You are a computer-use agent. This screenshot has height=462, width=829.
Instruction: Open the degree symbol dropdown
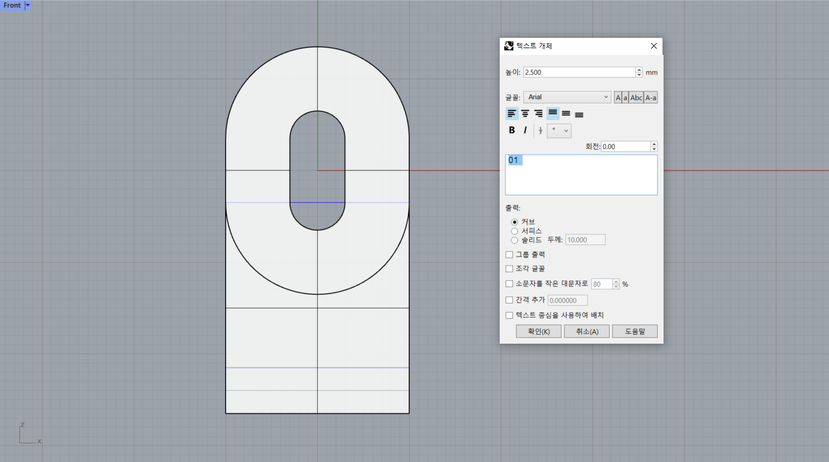coord(559,131)
